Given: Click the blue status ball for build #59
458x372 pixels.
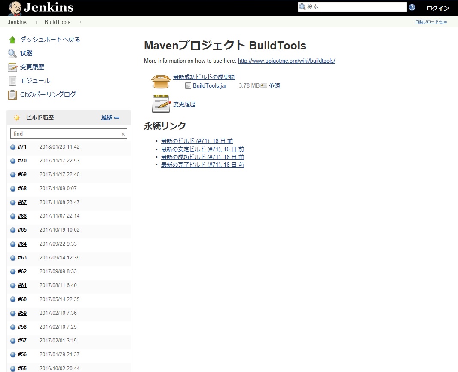Looking at the screenshot, I should pyautogui.click(x=13, y=313).
